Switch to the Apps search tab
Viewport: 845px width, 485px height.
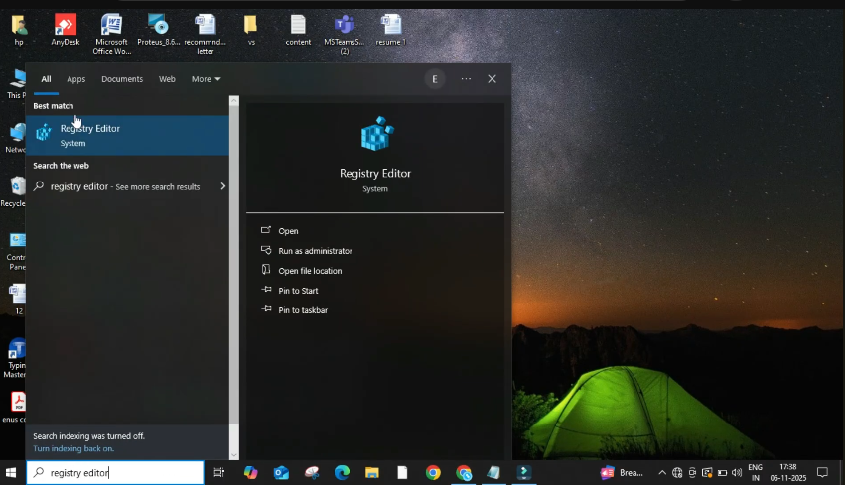tap(76, 79)
